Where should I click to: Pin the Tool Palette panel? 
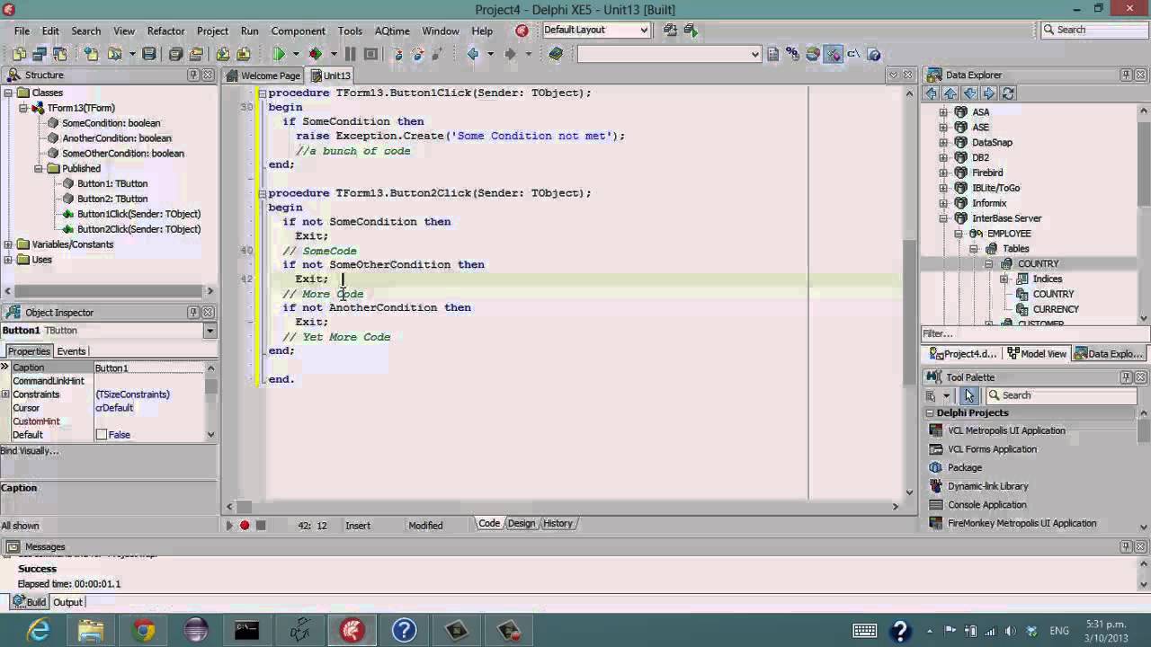pos(1126,377)
